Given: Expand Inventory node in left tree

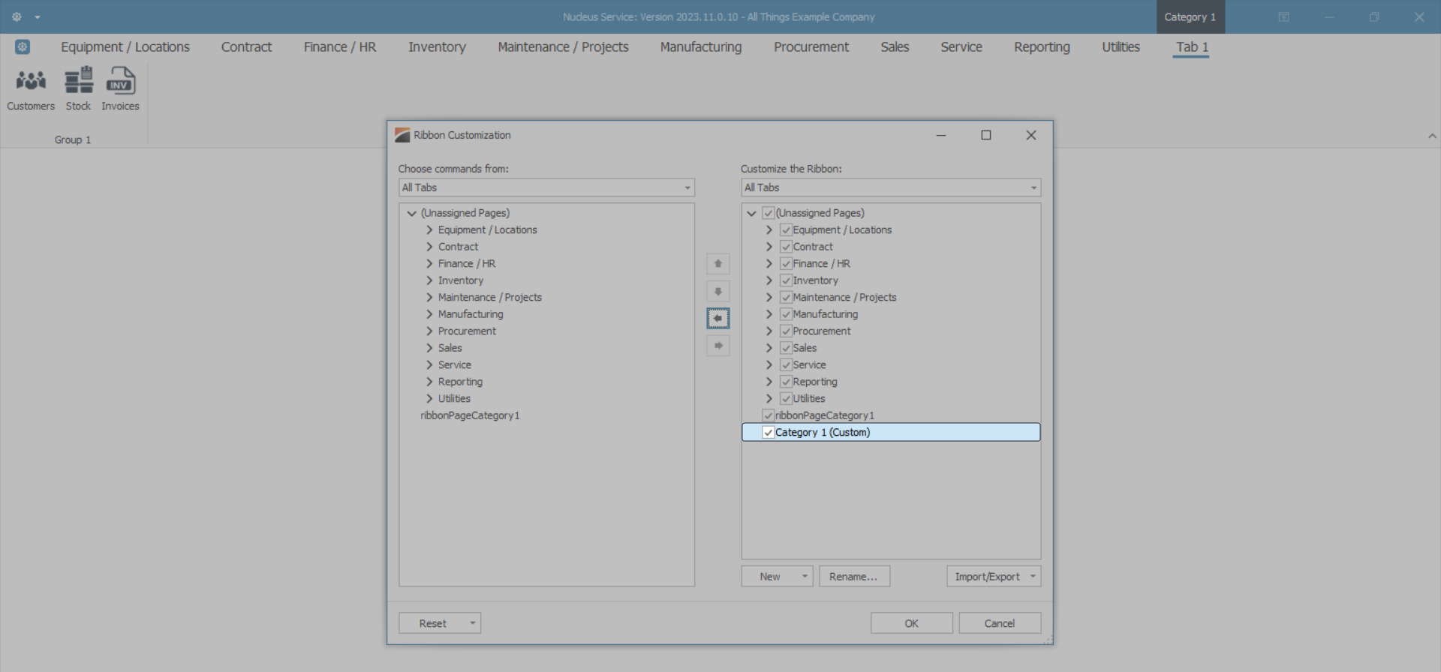Looking at the screenshot, I should click(x=429, y=280).
